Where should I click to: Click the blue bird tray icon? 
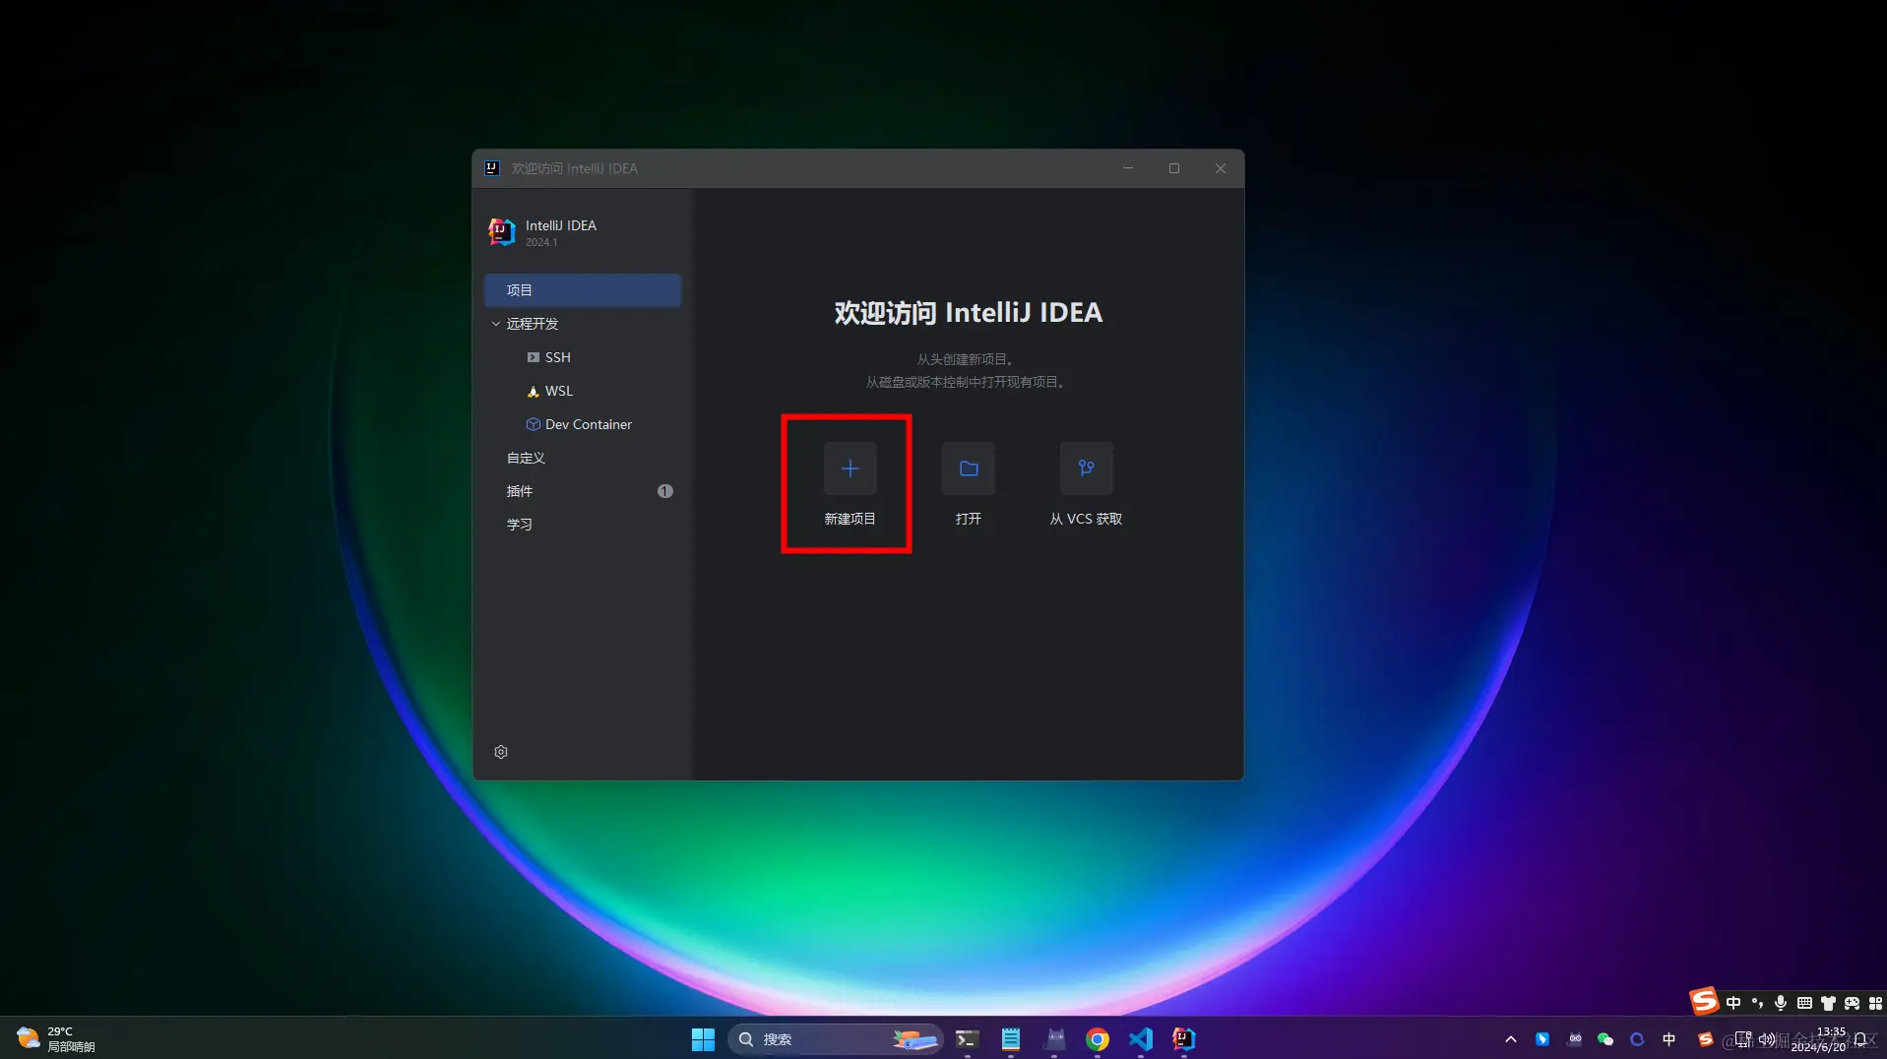pyautogui.click(x=1542, y=1039)
